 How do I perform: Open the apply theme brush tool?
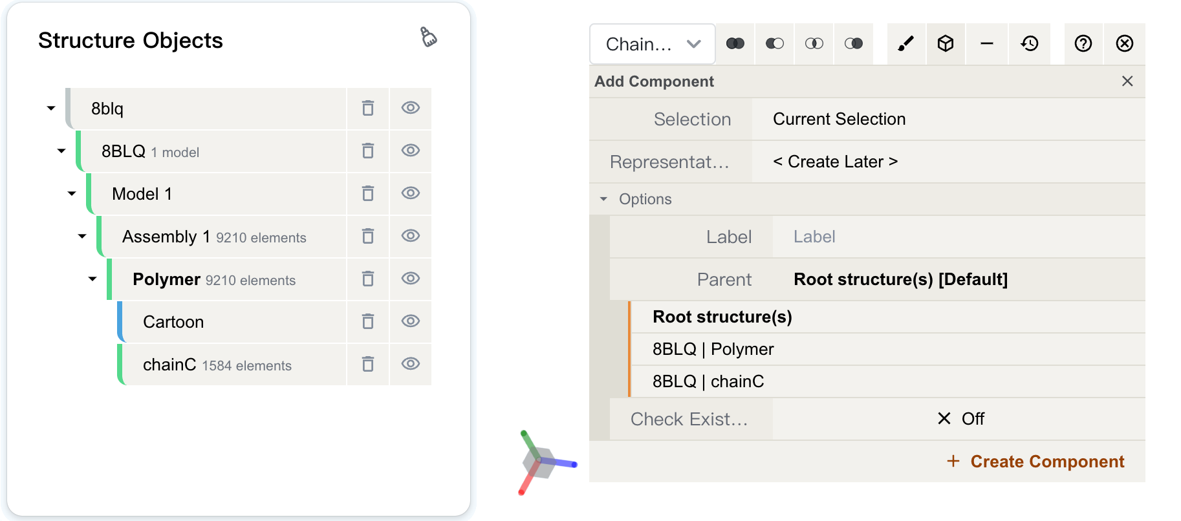(x=906, y=43)
